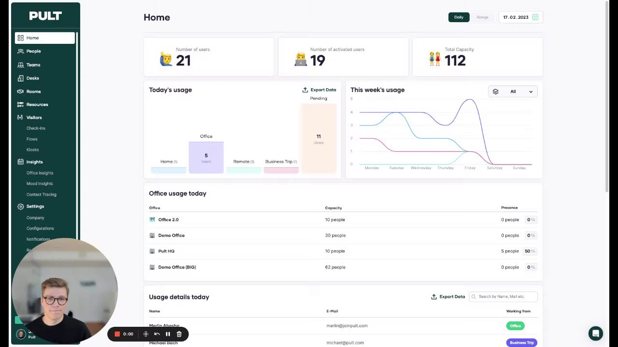Click the Office 2.0 office icon

pyautogui.click(x=152, y=219)
